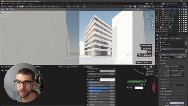Click the pan hand viewport gizmo
Image resolution: width=188 pixels, height=106 pixels.
(x=153, y=25)
